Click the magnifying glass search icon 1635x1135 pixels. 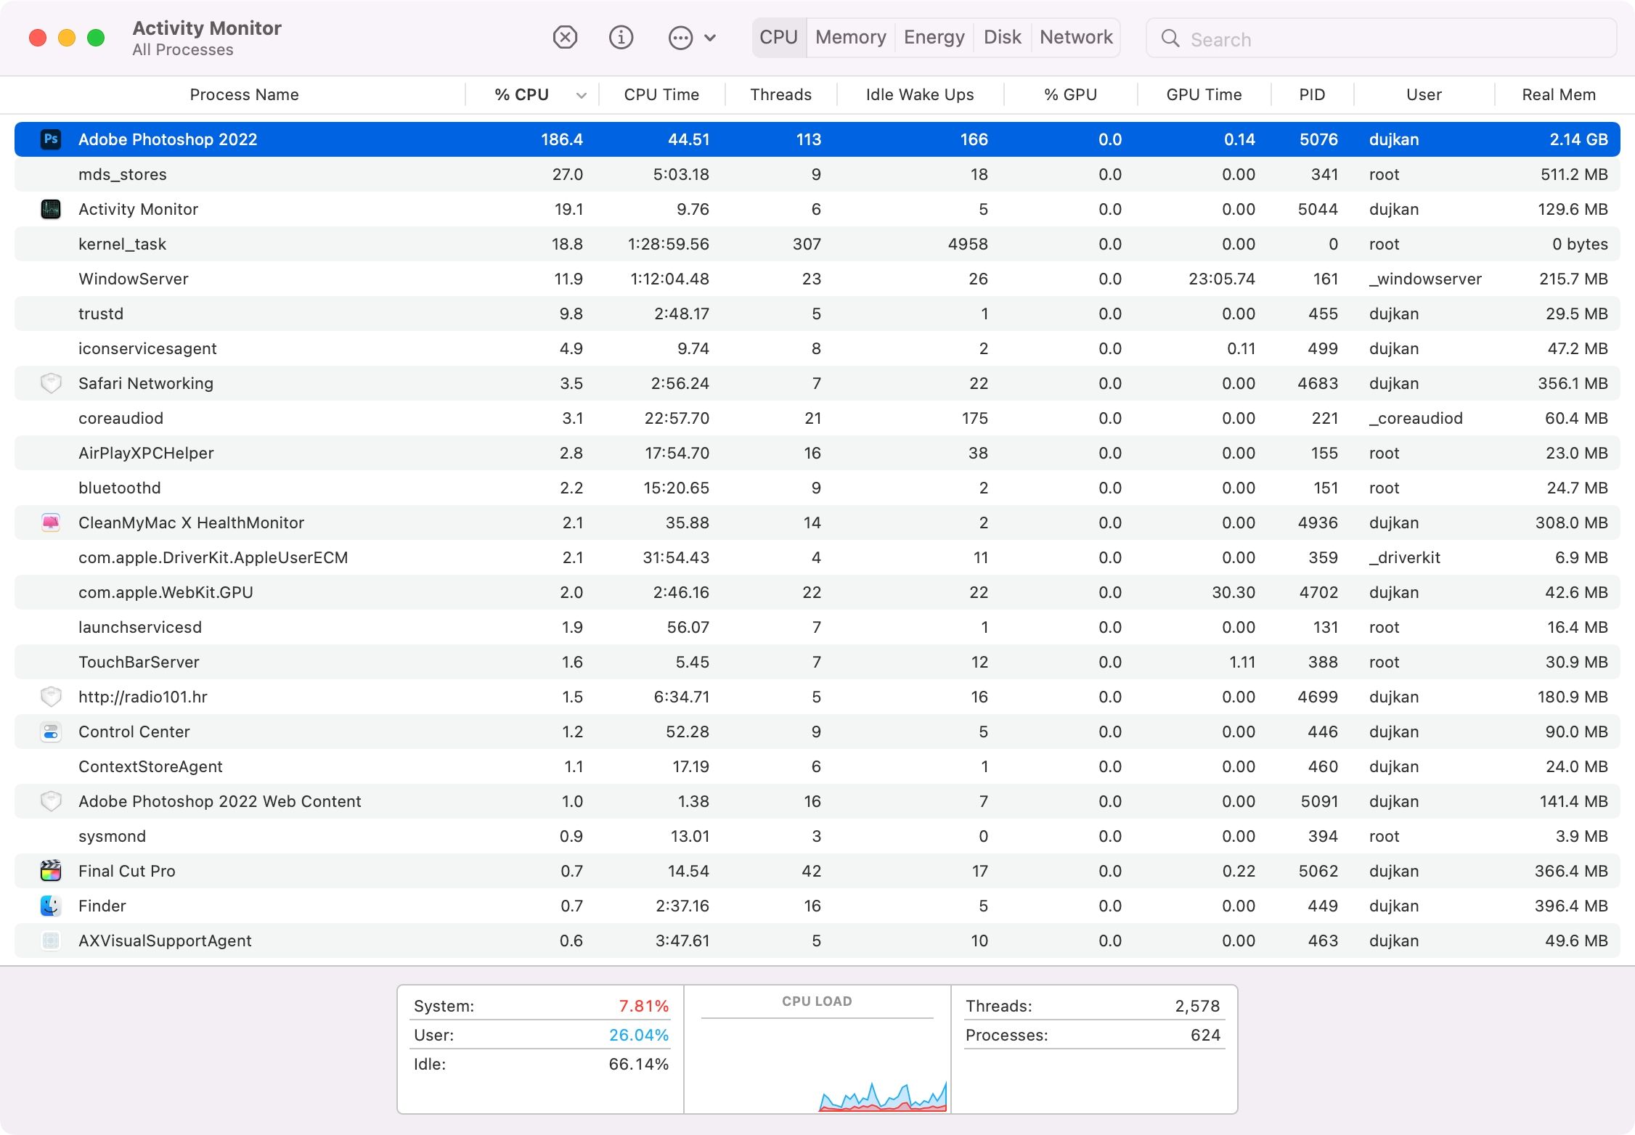pyautogui.click(x=1170, y=38)
